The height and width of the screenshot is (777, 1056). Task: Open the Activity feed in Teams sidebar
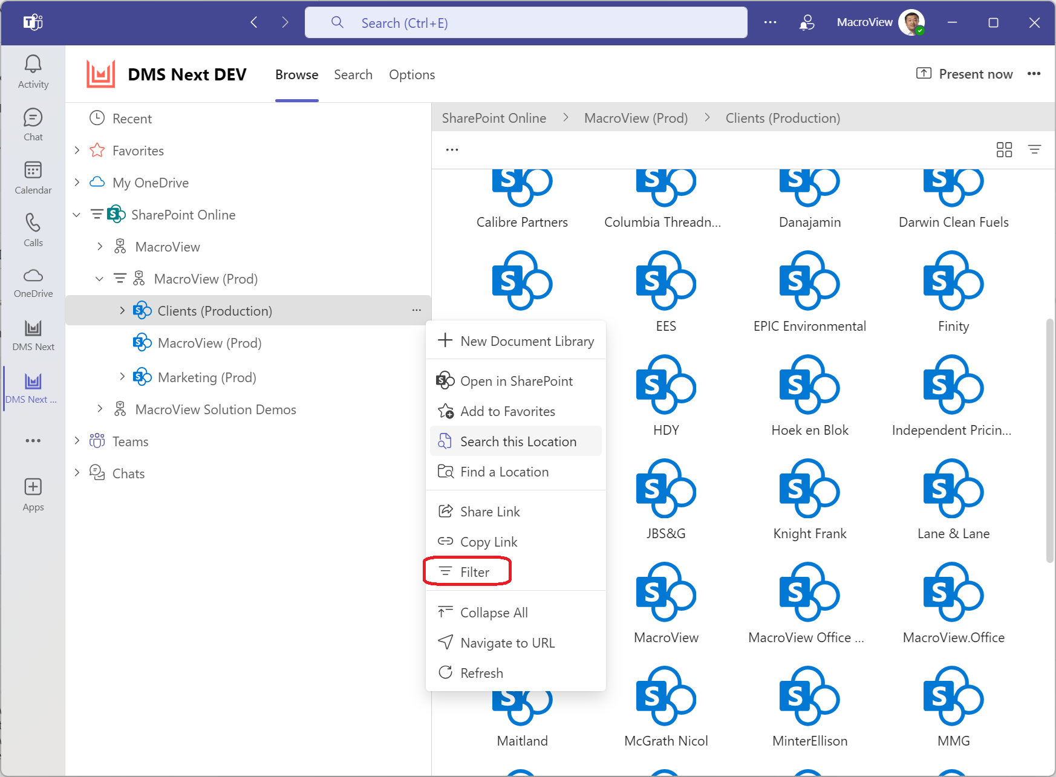(x=33, y=72)
